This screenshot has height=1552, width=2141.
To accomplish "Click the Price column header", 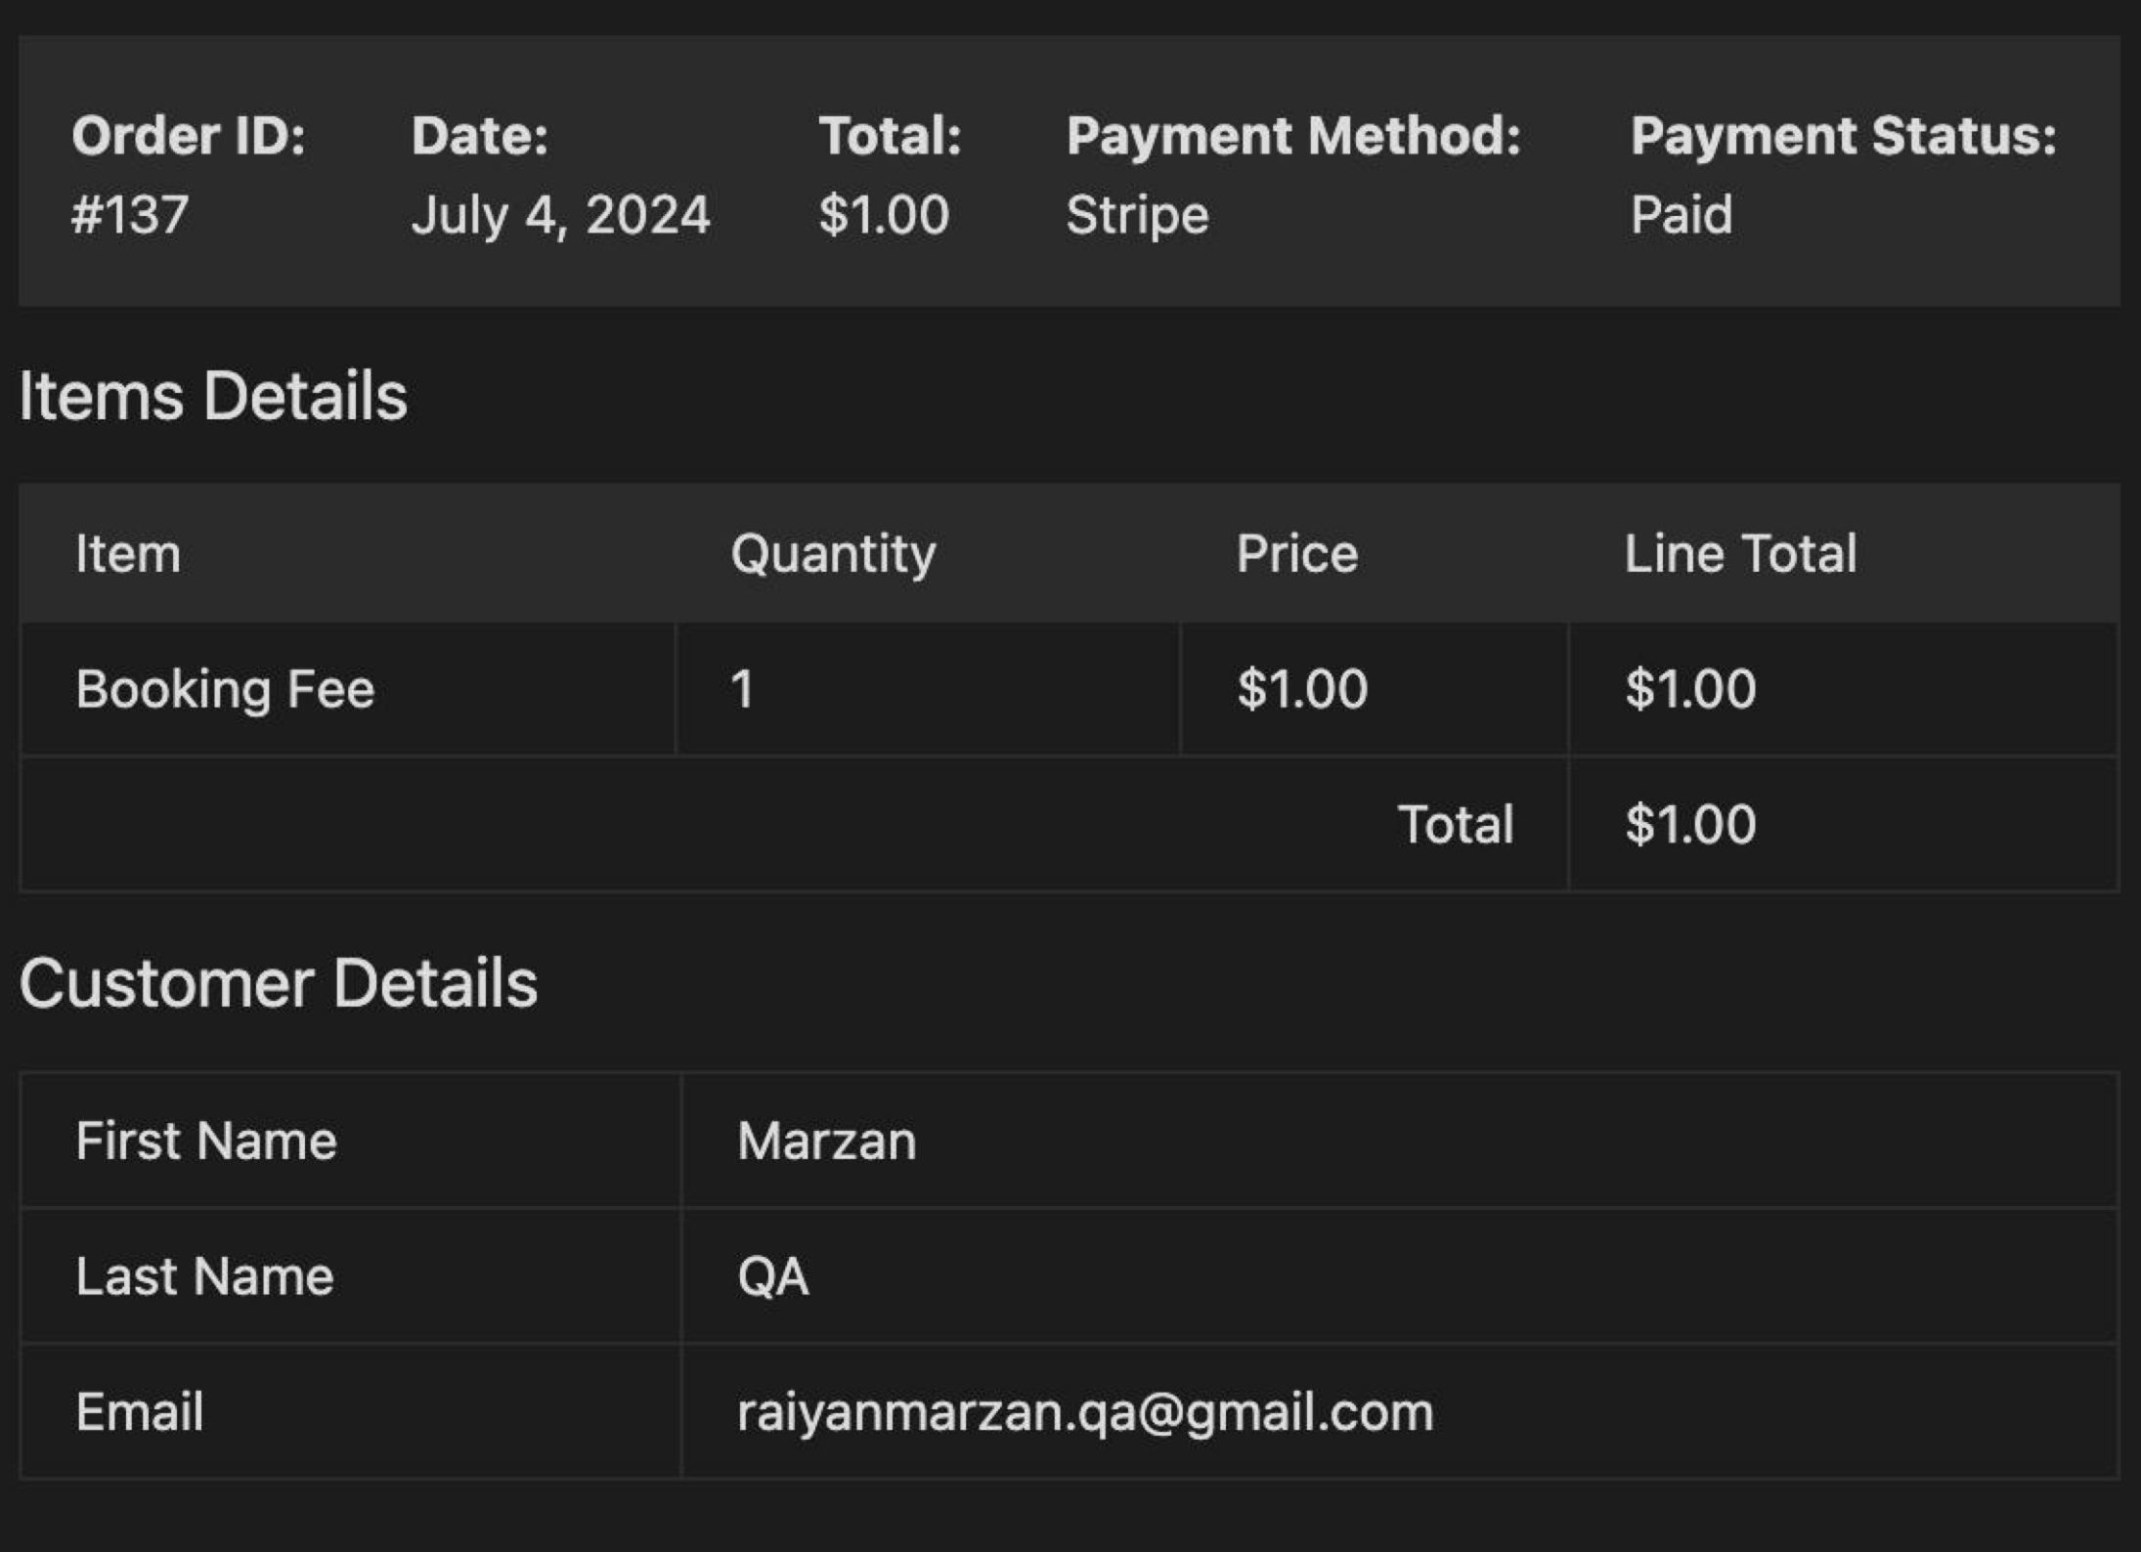I will pyautogui.click(x=1296, y=554).
